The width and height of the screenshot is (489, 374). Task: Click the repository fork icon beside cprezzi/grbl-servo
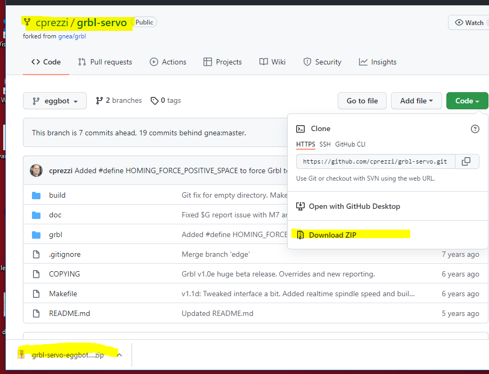coord(27,21)
